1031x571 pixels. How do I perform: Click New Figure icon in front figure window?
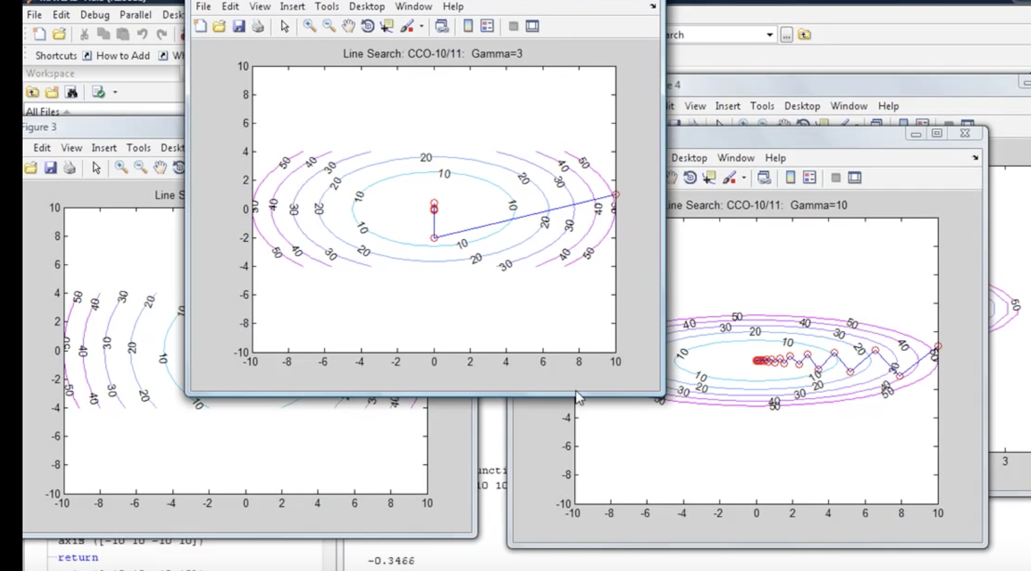click(x=200, y=26)
